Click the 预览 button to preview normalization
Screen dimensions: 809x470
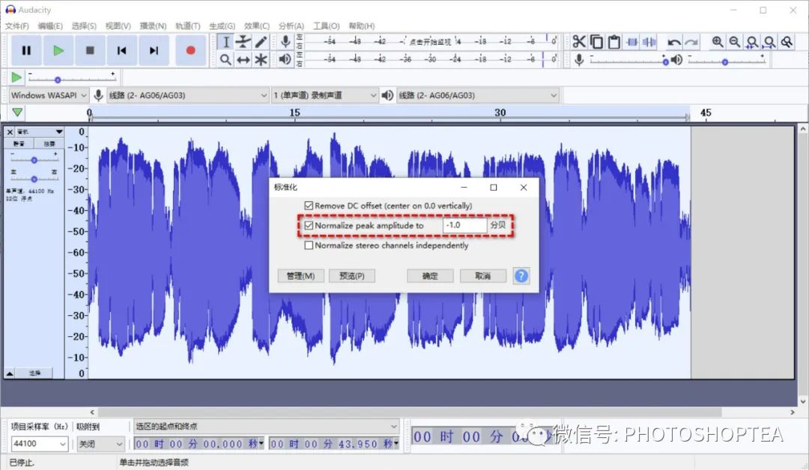click(x=351, y=275)
